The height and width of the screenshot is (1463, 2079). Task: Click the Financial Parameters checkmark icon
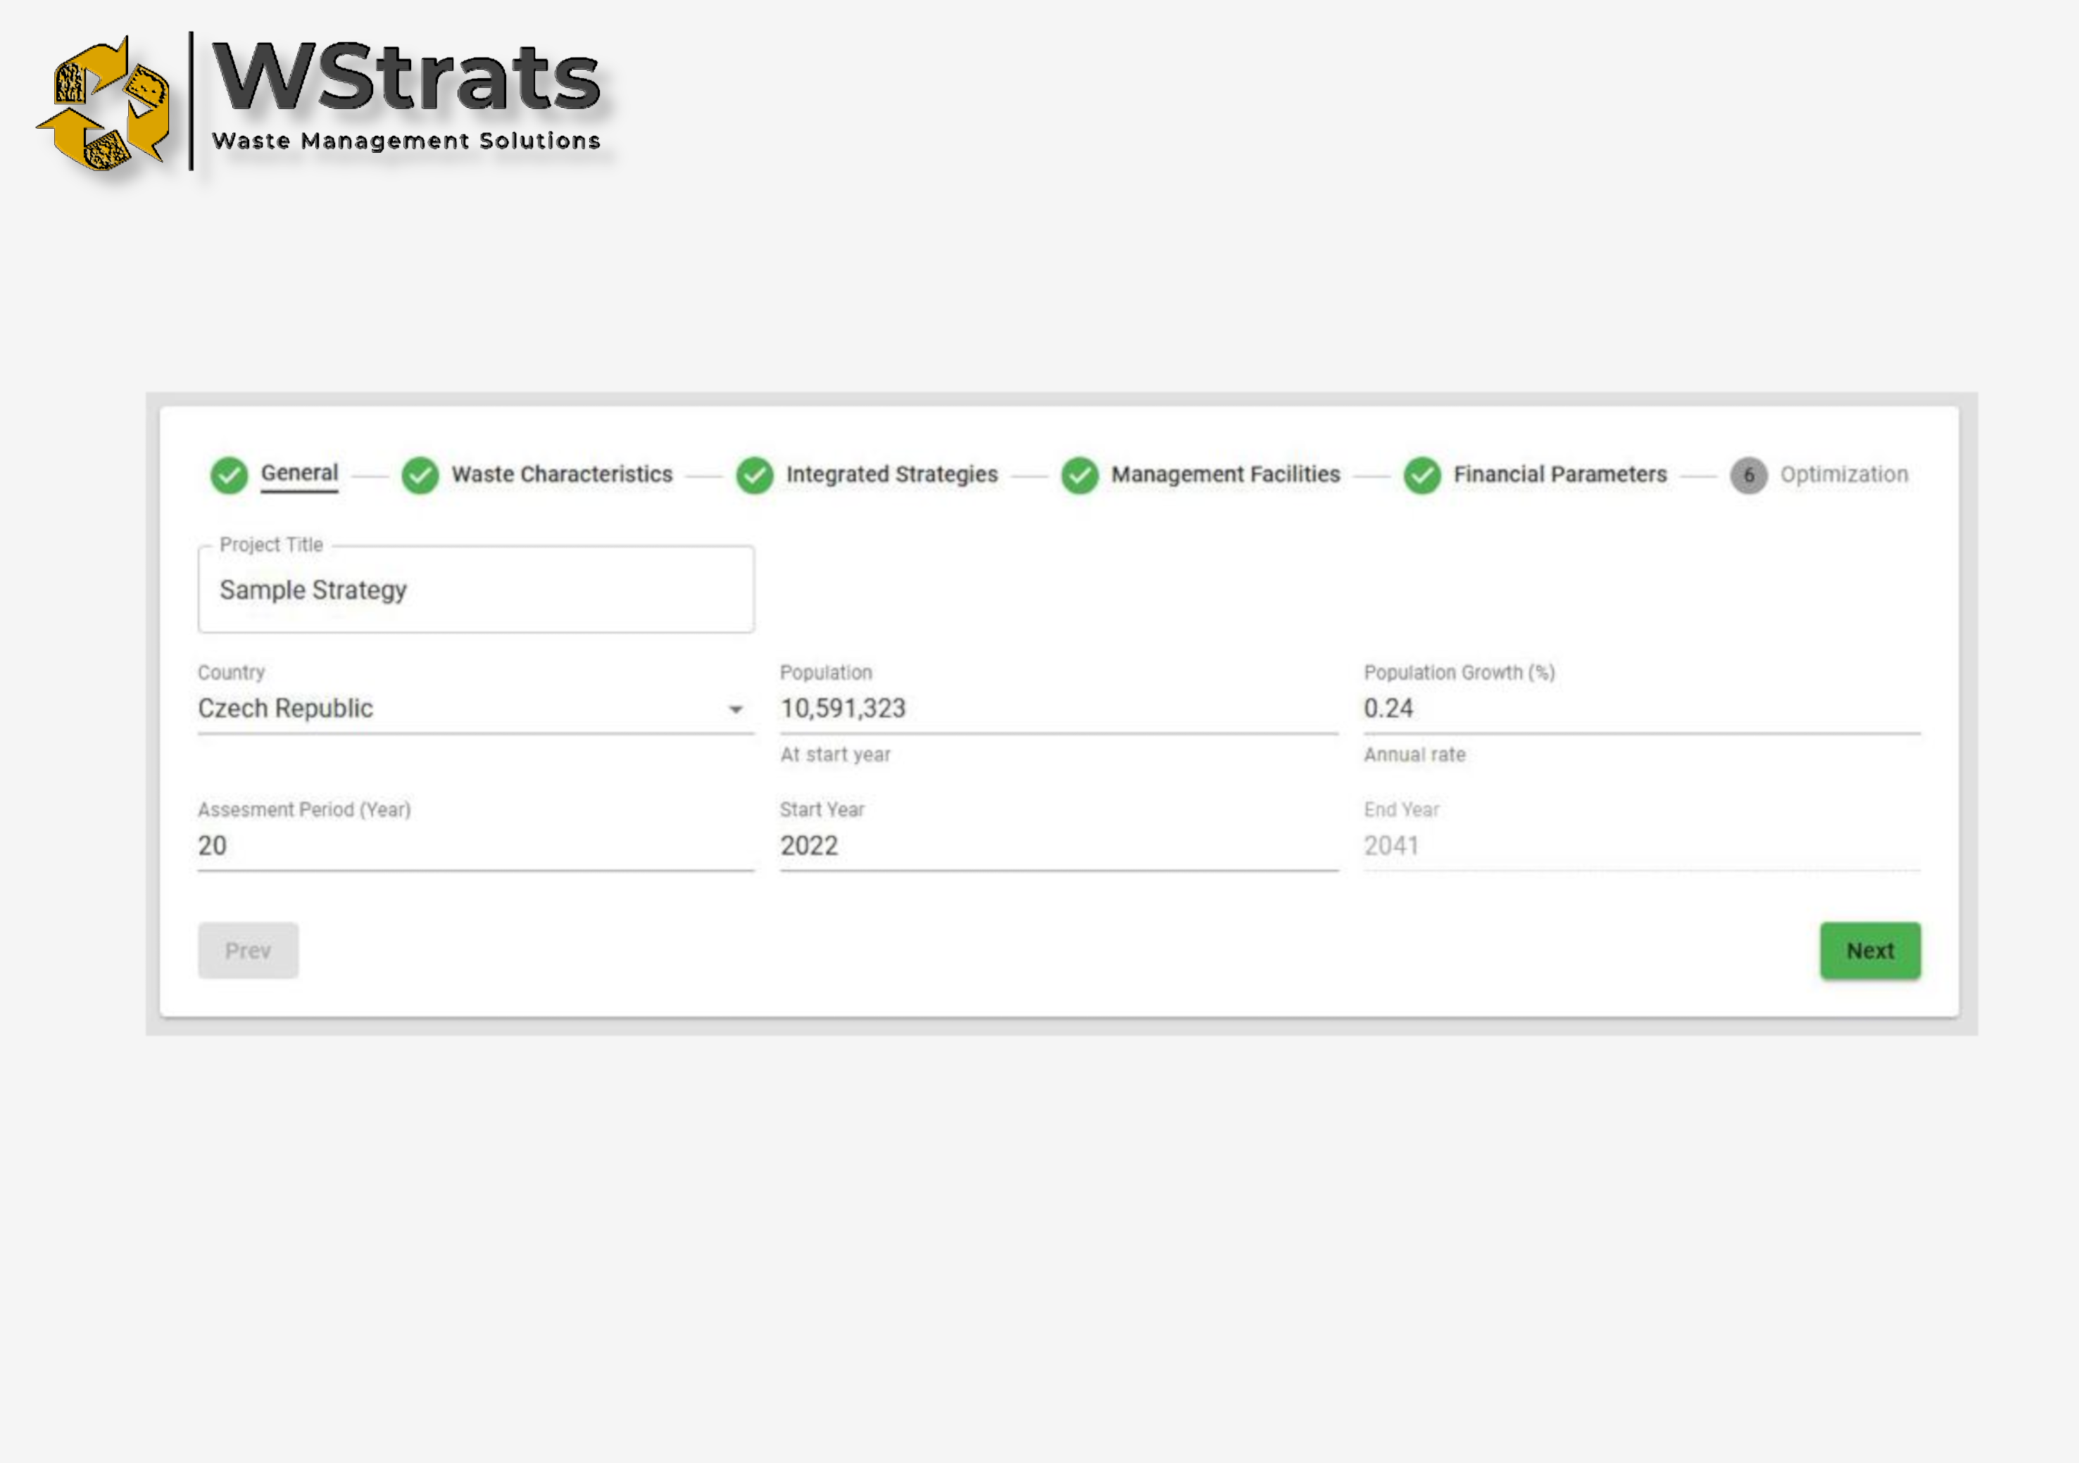pyautogui.click(x=1423, y=475)
